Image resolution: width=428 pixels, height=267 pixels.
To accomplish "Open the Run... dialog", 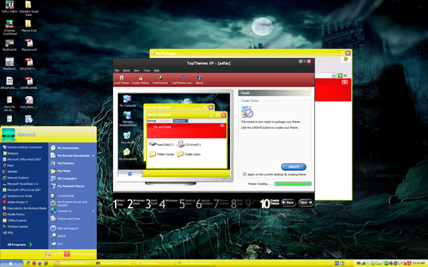I will [58, 244].
